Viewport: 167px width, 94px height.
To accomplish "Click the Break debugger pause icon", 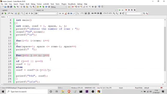I will coord(93,7).
